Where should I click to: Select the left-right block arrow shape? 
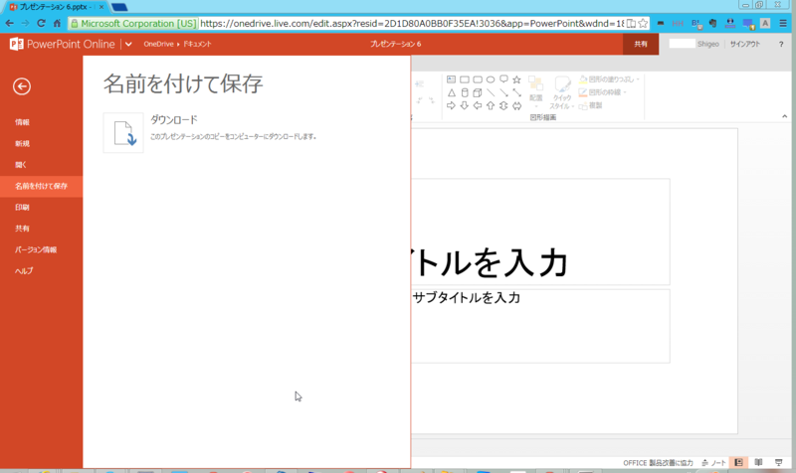(x=516, y=105)
